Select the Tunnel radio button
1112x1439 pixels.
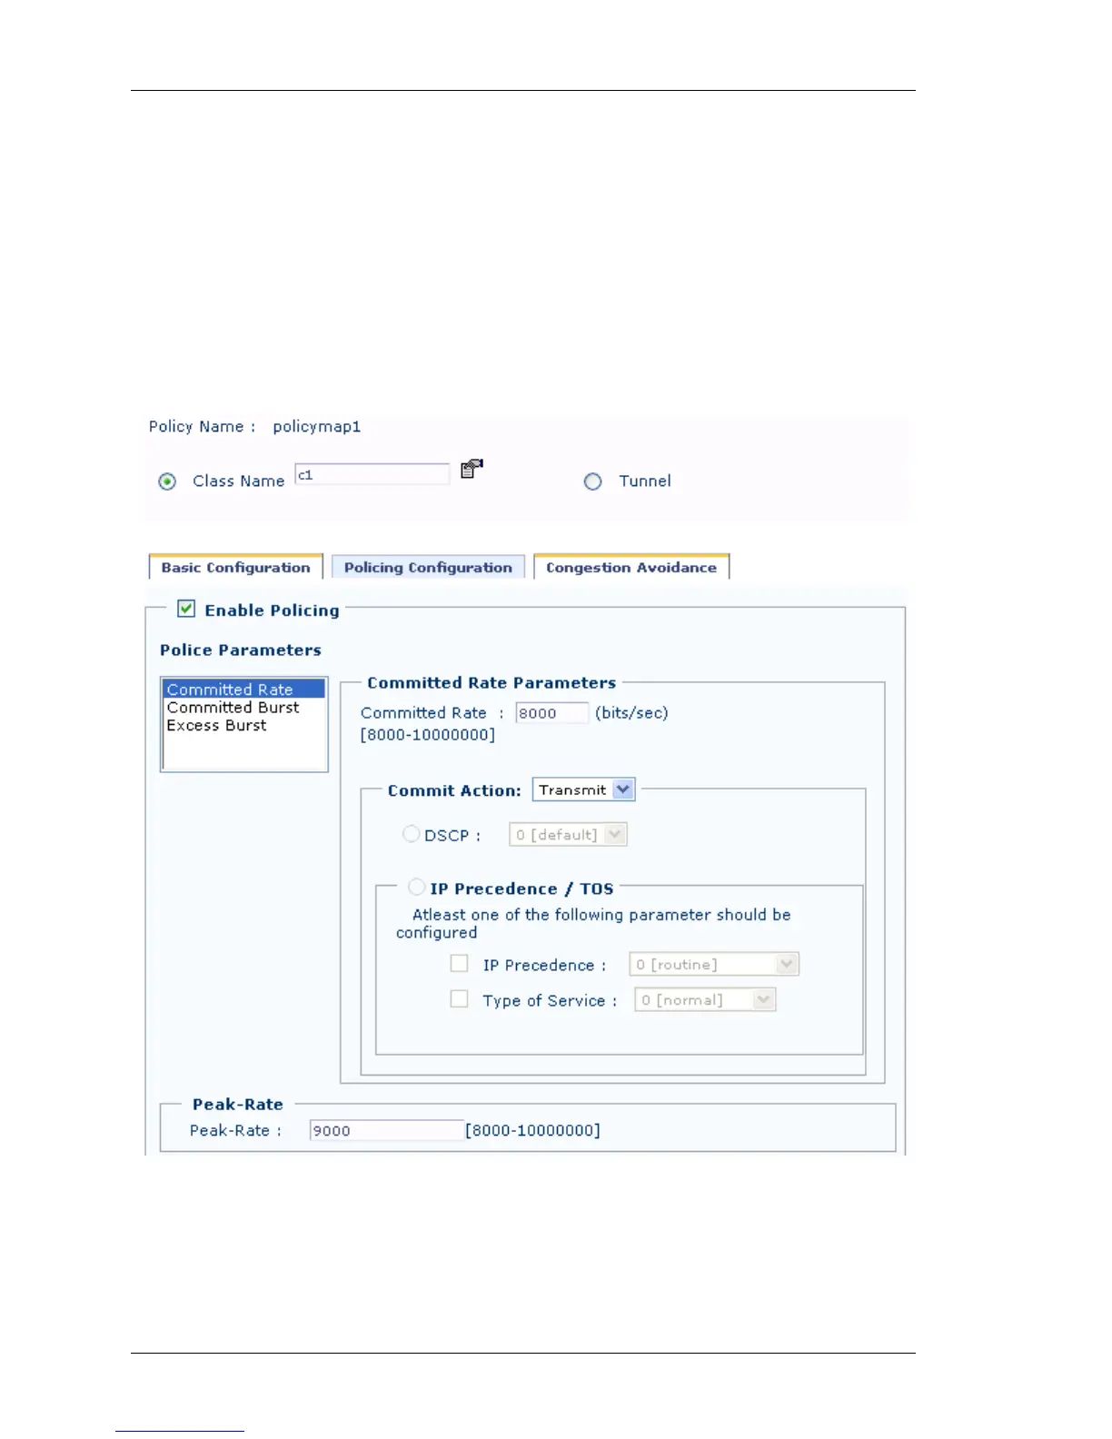pos(592,481)
